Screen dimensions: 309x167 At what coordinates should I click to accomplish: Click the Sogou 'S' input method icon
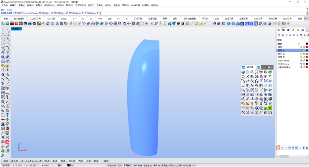(x=278, y=147)
